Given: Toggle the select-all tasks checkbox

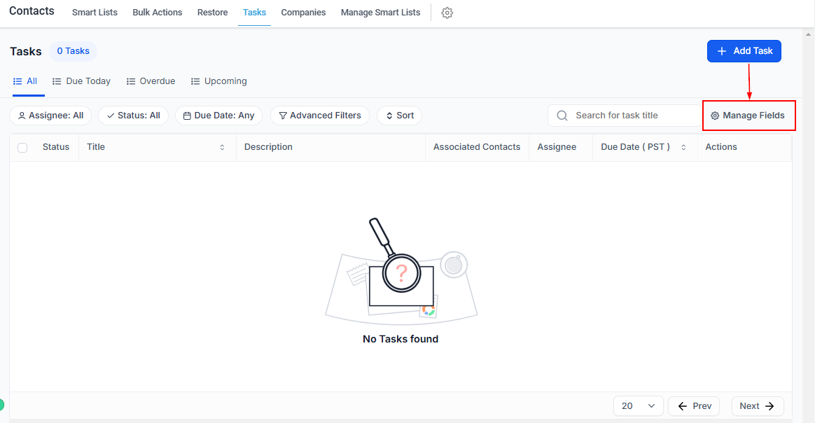Looking at the screenshot, I should pos(22,147).
